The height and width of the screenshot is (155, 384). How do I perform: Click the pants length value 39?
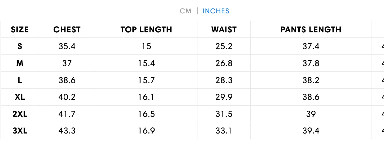click(x=311, y=114)
